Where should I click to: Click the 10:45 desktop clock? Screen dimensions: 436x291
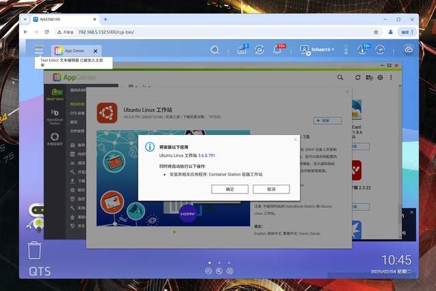click(x=396, y=260)
